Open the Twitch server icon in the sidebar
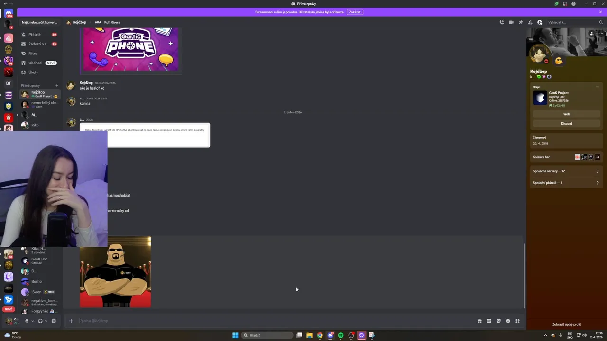 pos(9,276)
